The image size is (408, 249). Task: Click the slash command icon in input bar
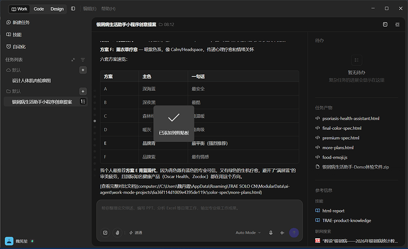click(105, 232)
